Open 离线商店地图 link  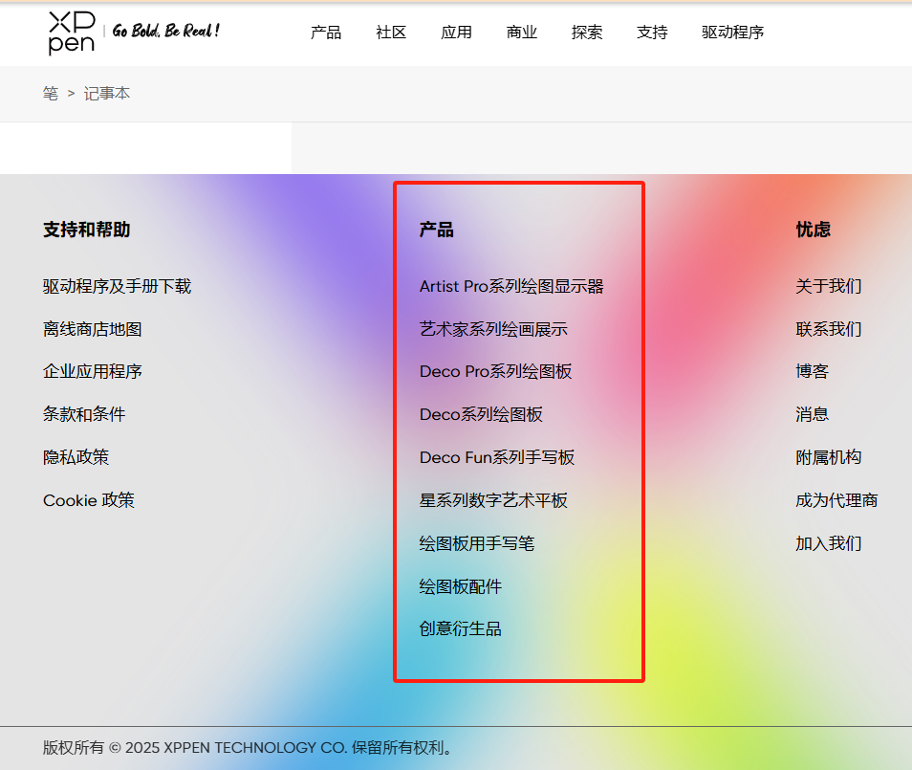pos(93,329)
